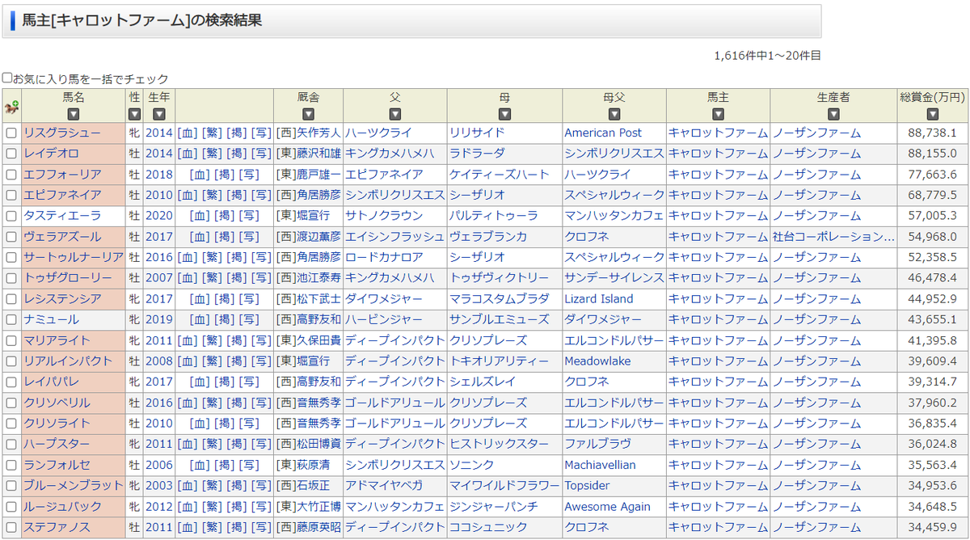Check お気に入り馬を一括でチェック checkbox
Screen dimensions: 970x540
coord(7,78)
